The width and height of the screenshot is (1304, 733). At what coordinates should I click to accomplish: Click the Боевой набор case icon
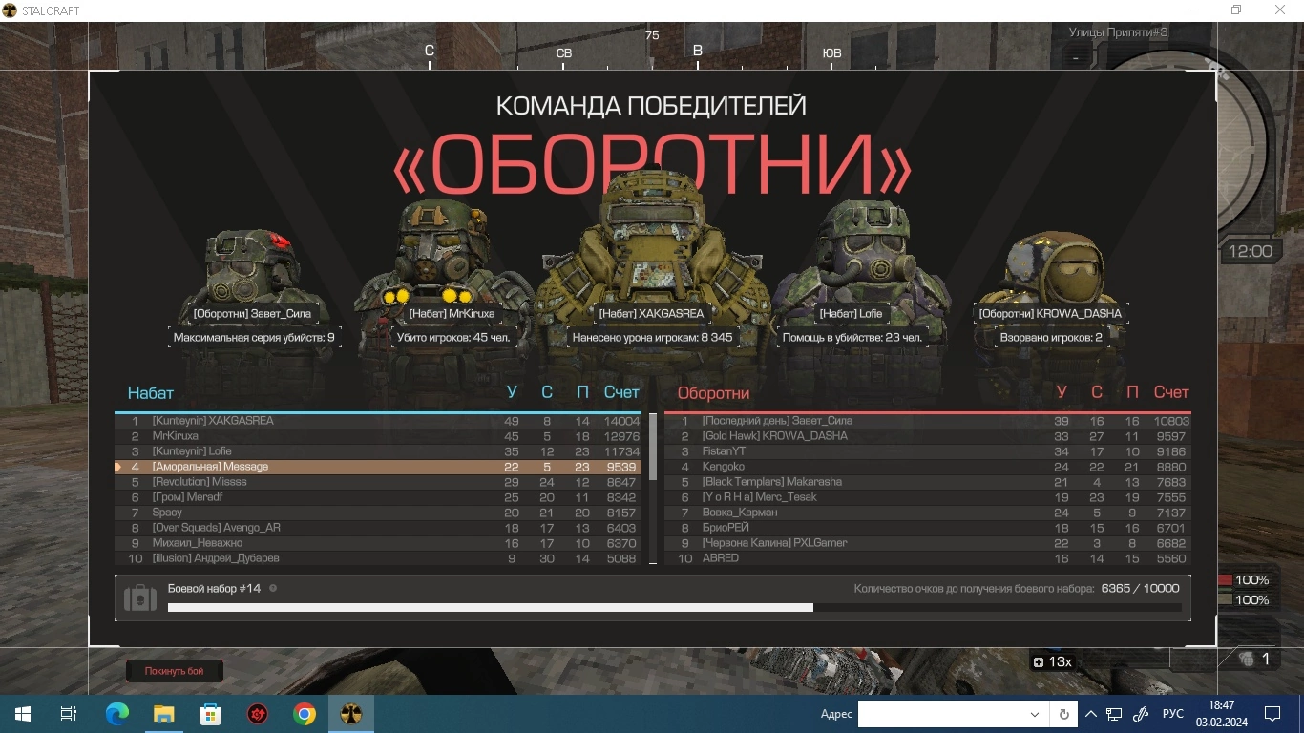(x=140, y=599)
